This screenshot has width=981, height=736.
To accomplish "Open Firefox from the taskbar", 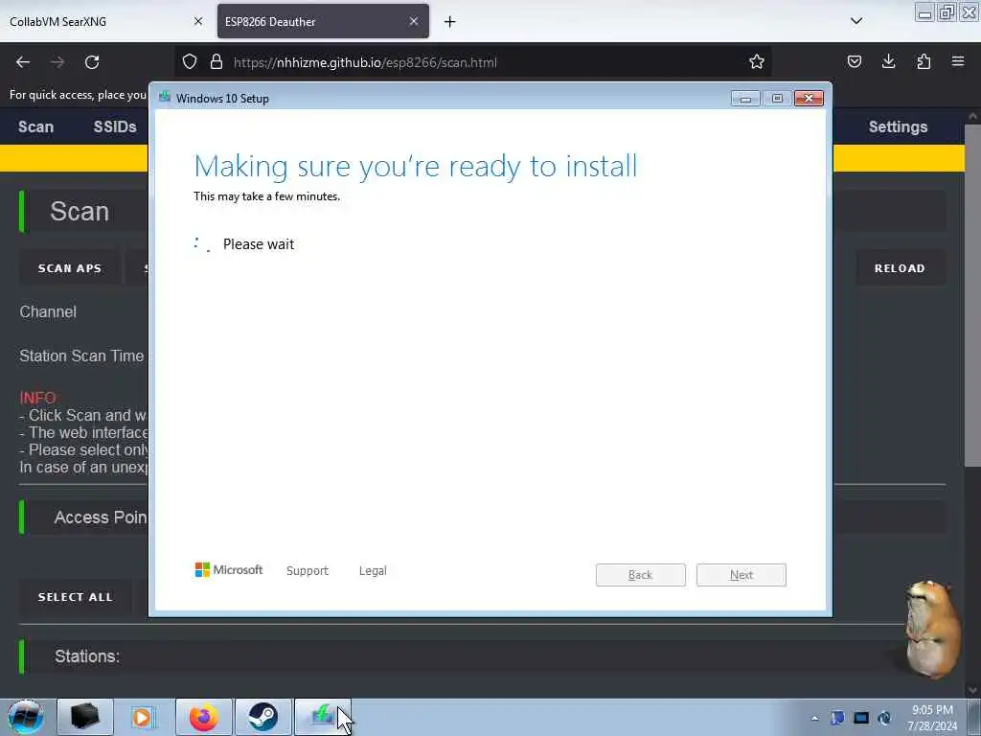I will tap(204, 717).
